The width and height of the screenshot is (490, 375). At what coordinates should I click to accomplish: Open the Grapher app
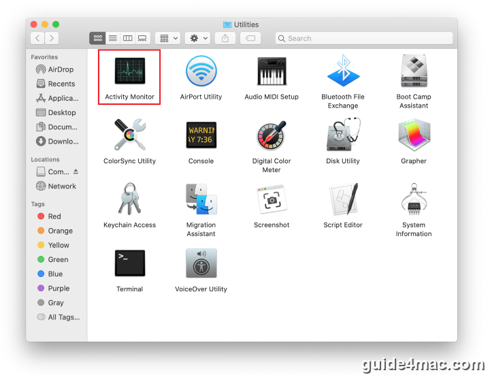click(x=414, y=134)
